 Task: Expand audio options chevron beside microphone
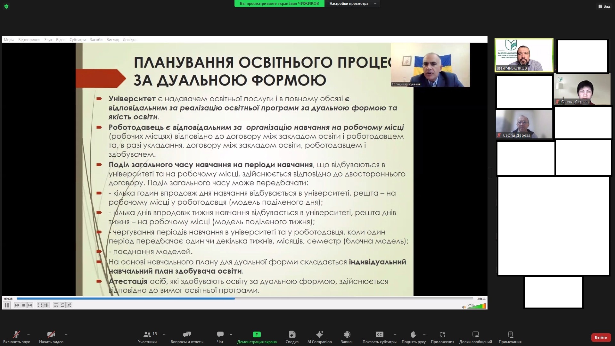(29, 334)
